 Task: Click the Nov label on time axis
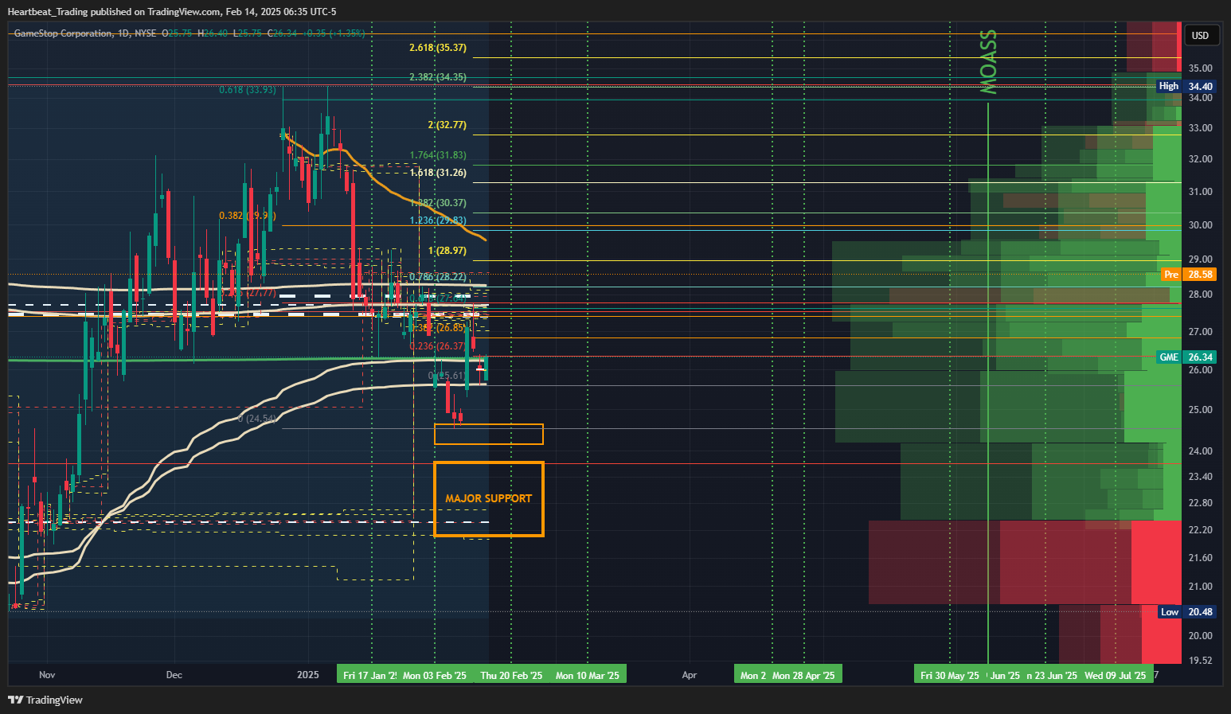coord(47,675)
